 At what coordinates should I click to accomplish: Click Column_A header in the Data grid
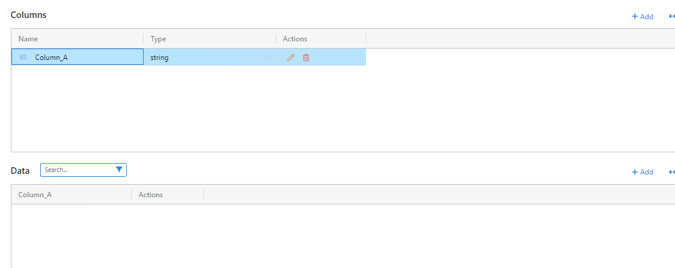35,195
